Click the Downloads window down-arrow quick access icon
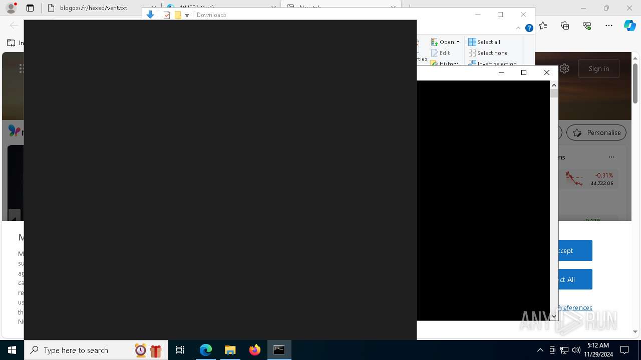The height and width of the screenshot is (360, 641). point(150,15)
